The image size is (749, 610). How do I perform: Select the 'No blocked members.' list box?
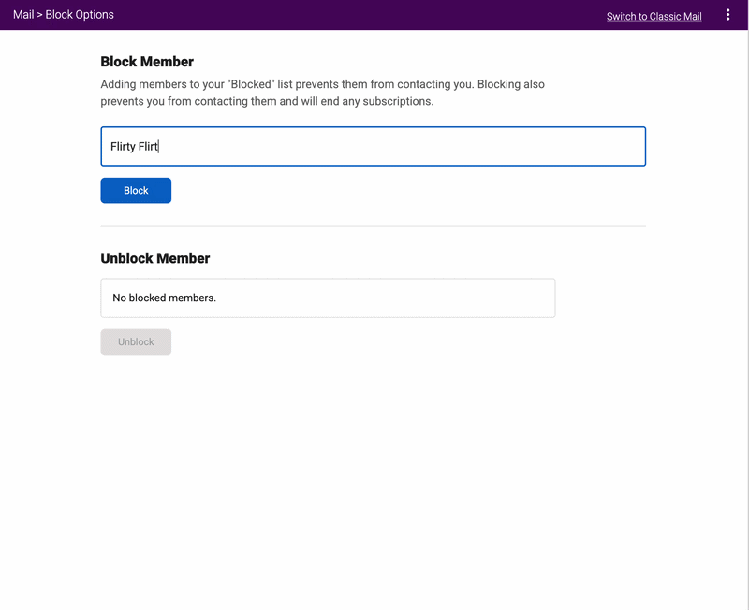pyautogui.click(x=328, y=298)
